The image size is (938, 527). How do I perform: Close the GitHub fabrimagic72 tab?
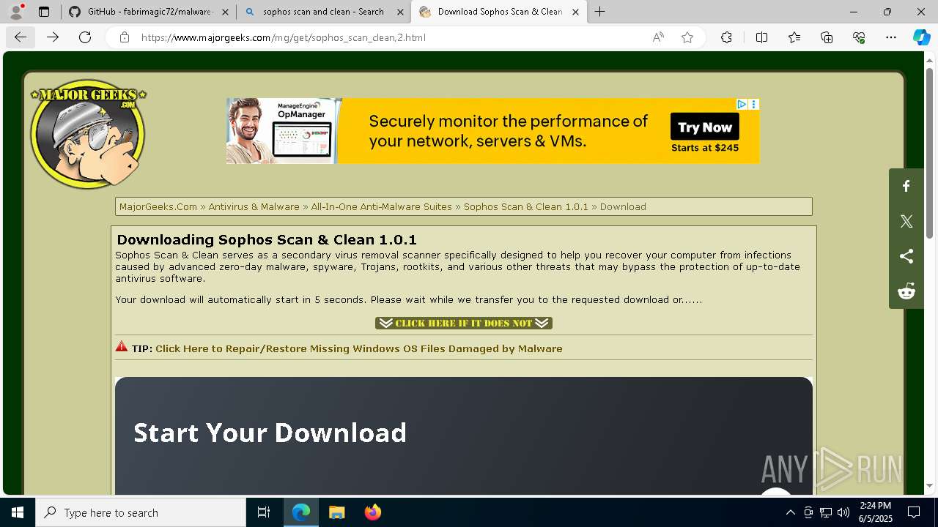(225, 12)
